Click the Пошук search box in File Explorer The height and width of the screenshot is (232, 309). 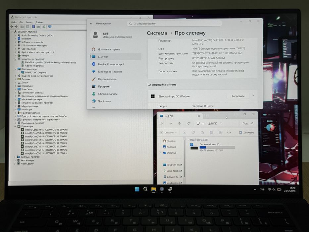(248, 124)
